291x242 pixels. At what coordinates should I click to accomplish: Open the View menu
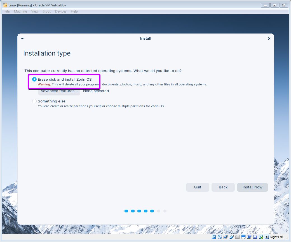pos(35,11)
